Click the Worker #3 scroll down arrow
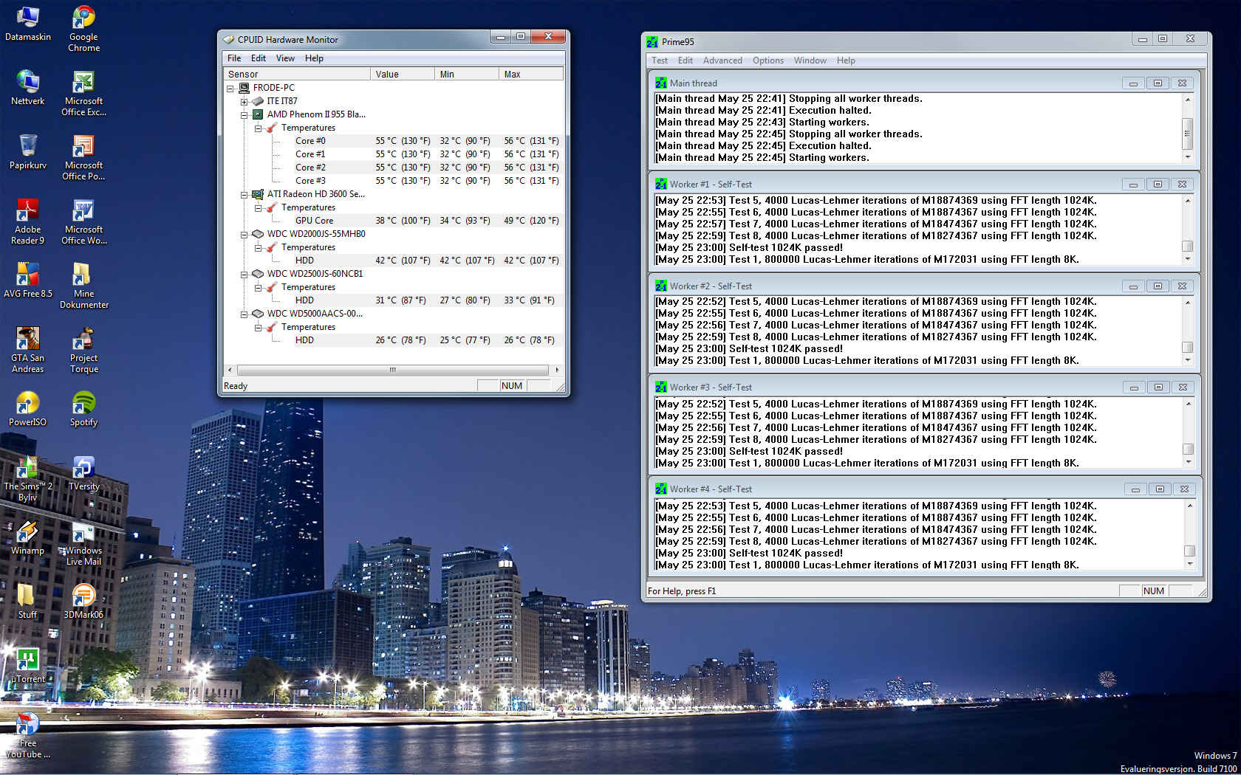Screen dimensions: 1241x775 click(x=1188, y=462)
